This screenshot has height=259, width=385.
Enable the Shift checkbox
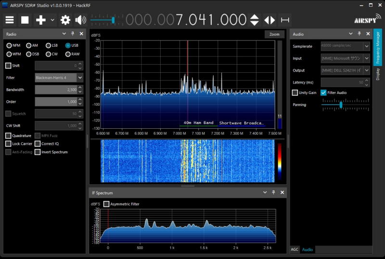click(8, 66)
